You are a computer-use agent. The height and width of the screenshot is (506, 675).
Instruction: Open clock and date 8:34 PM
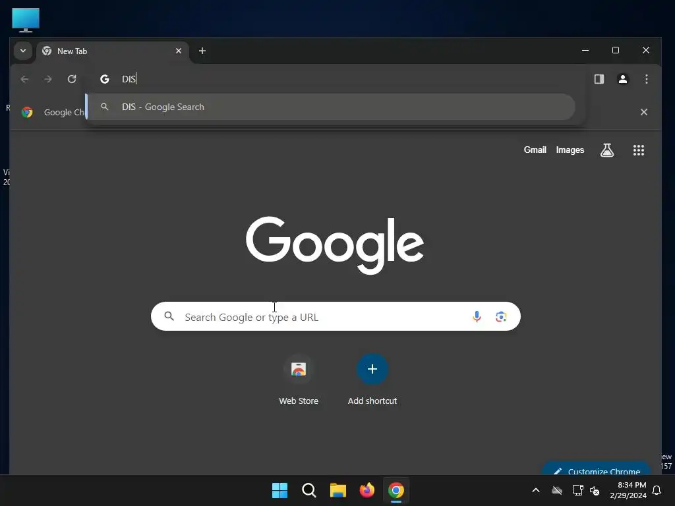click(628, 490)
